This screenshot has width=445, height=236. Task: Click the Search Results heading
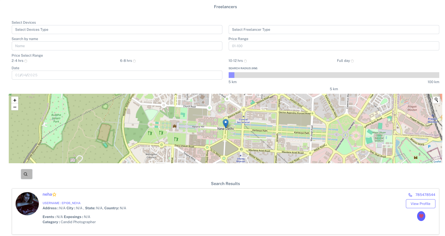pos(225,184)
